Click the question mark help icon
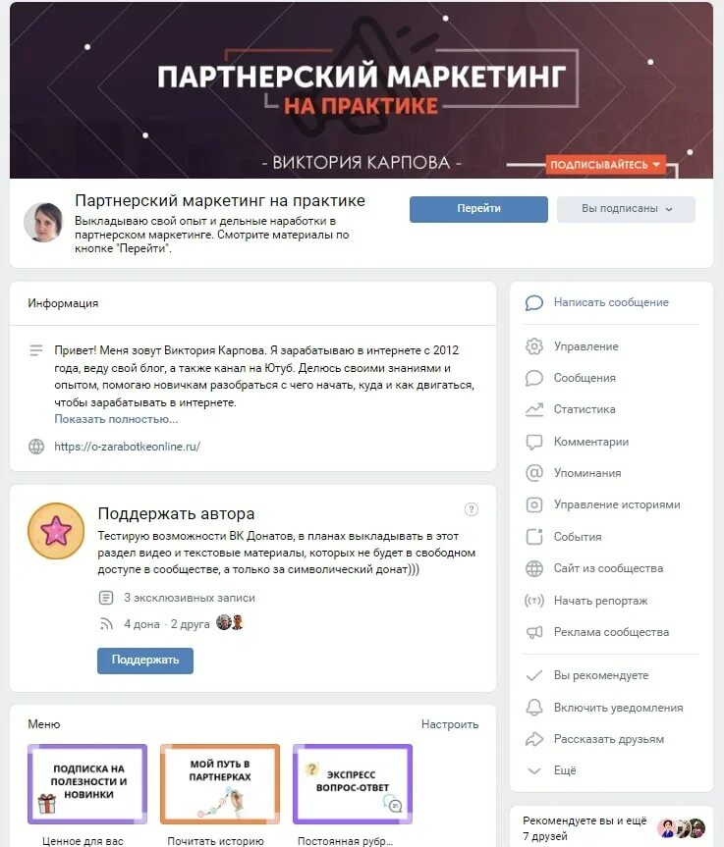 [x=471, y=509]
